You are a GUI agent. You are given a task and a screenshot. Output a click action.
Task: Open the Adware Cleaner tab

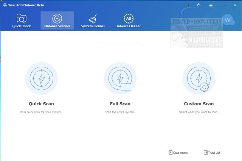pos(129,20)
